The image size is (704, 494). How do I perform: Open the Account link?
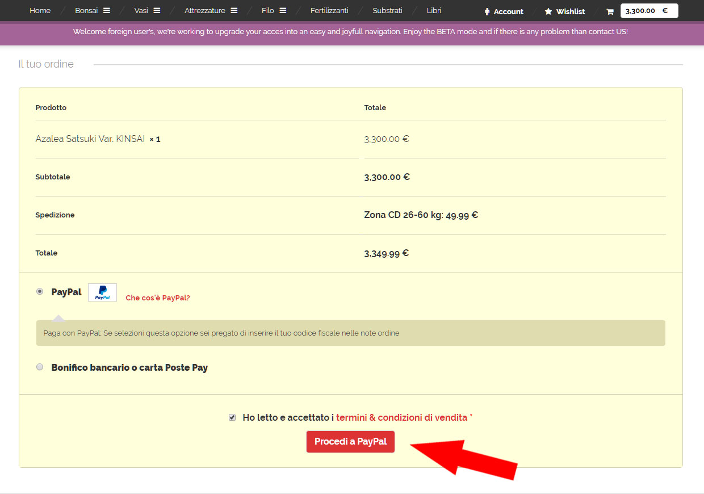pos(508,12)
